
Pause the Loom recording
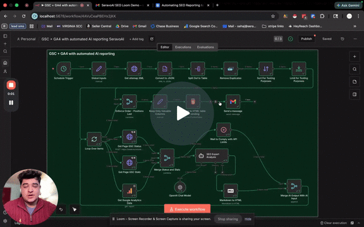point(11,103)
